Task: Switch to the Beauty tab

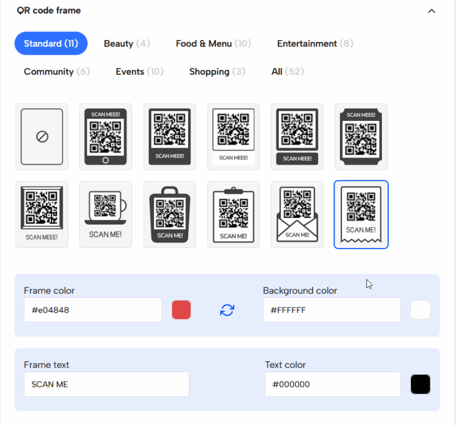Action: 127,43
